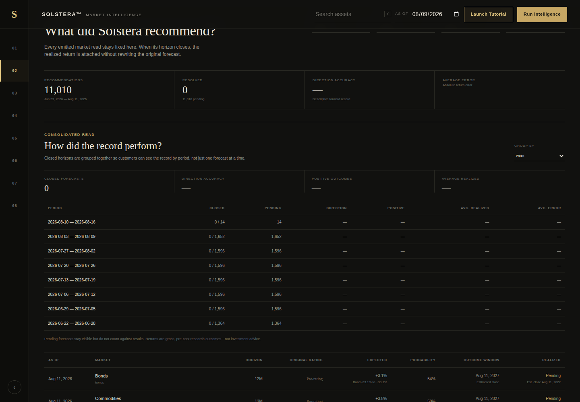The height and width of the screenshot is (402, 580).
Task: Open sidebar section 04
Action: pos(14,116)
